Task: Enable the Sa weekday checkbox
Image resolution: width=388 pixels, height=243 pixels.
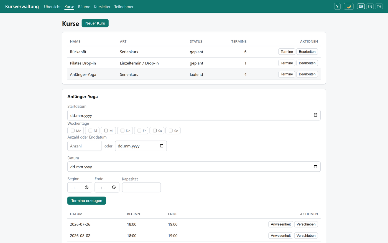Action: (155, 131)
